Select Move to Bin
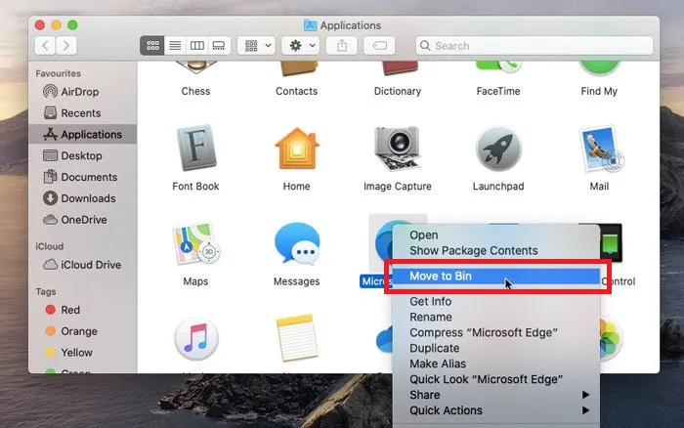 (x=496, y=276)
